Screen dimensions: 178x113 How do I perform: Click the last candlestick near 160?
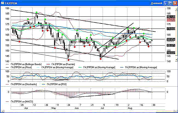click(152, 40)
